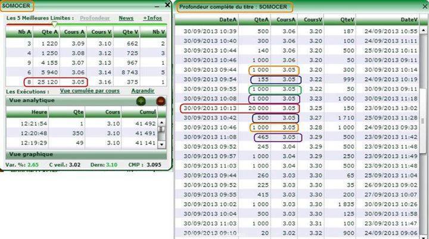This screenshot has width=429, height=239.
Task: Close the Profondeur complète window
Action: pyautogui.click(x=425, y=7)
